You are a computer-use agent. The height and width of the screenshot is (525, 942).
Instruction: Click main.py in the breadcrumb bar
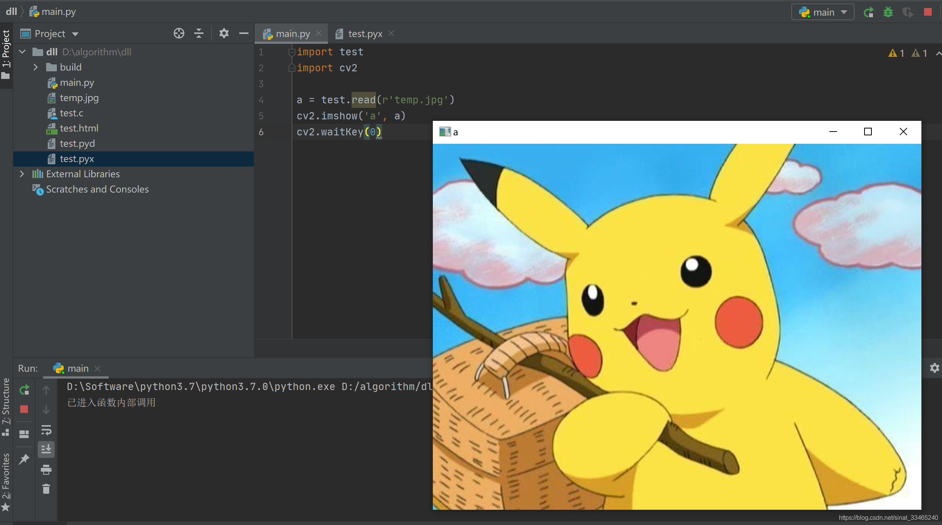(53, 11)
